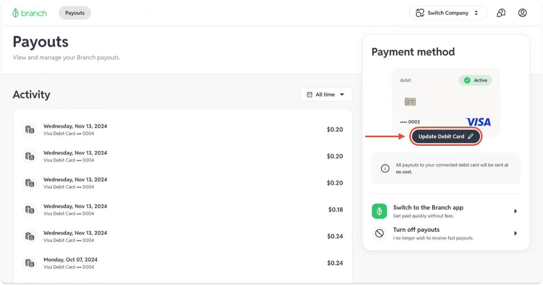Click the Turn off payouts prohibition icon
Screen dimensions: 543x285
point(379,233)
